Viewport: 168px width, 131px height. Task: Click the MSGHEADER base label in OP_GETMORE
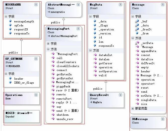pos(14,66)
